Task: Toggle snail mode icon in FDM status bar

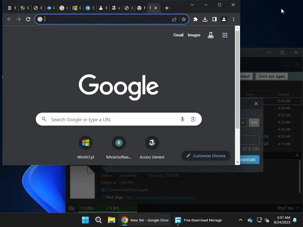Action: click(72, 208)
